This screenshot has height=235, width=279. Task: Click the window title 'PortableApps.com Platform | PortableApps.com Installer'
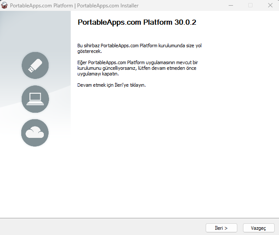(x=74, y=6)
